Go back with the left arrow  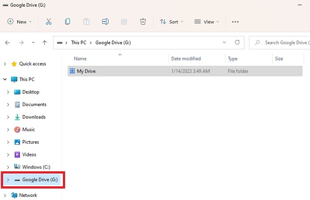[8, 42]
